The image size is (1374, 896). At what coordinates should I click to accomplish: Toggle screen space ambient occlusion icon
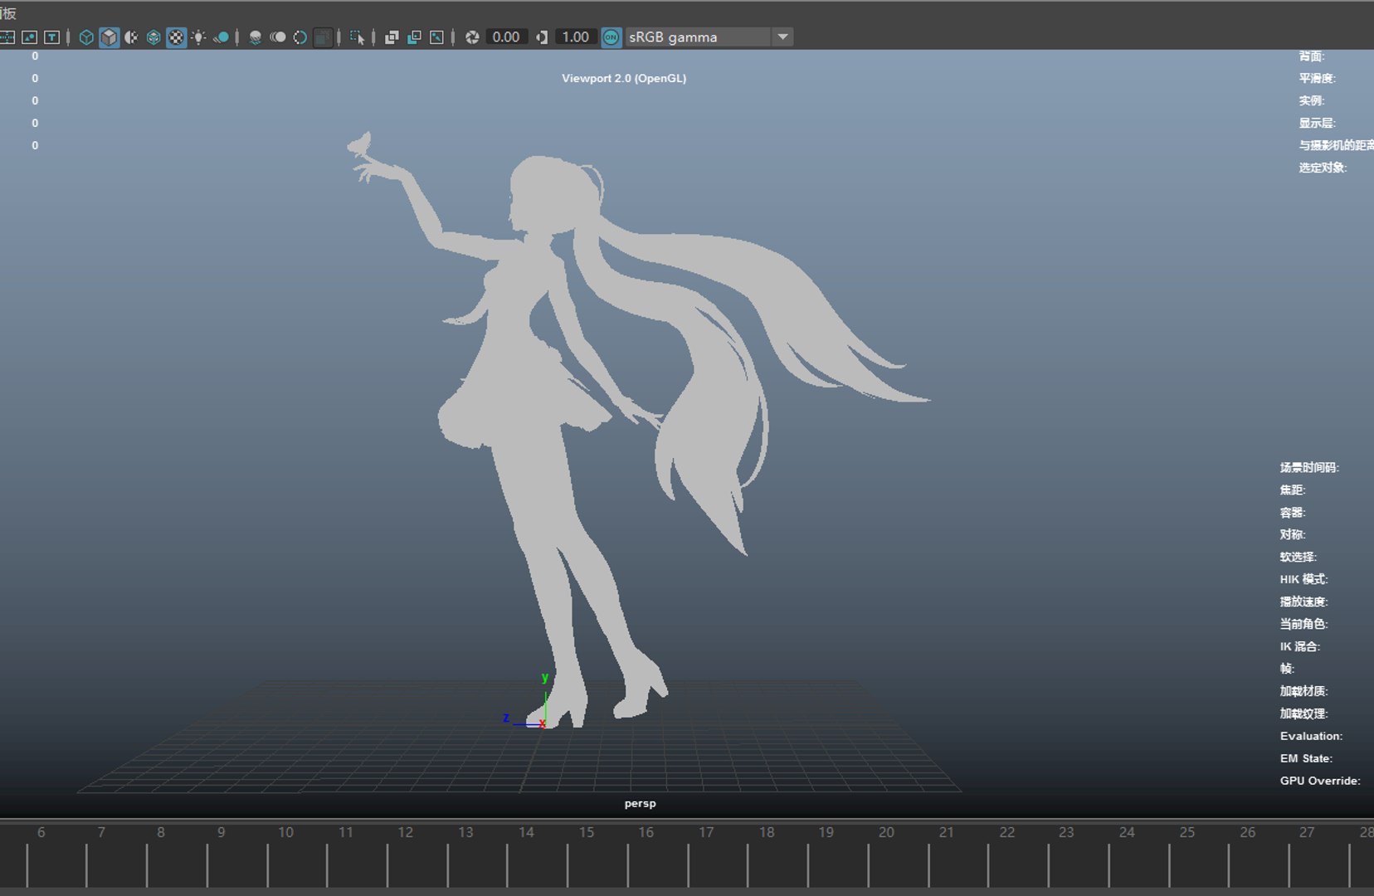[256, 37]
